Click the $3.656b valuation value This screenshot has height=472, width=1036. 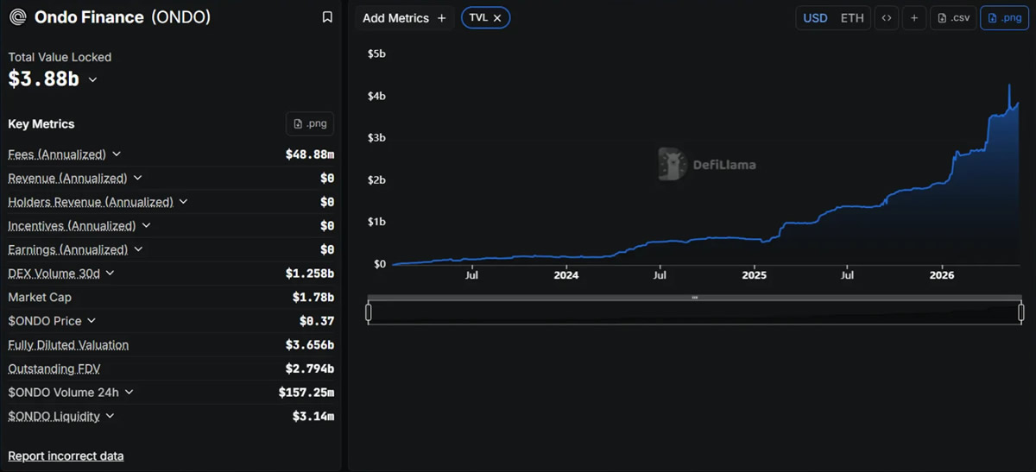pos(310,345)
